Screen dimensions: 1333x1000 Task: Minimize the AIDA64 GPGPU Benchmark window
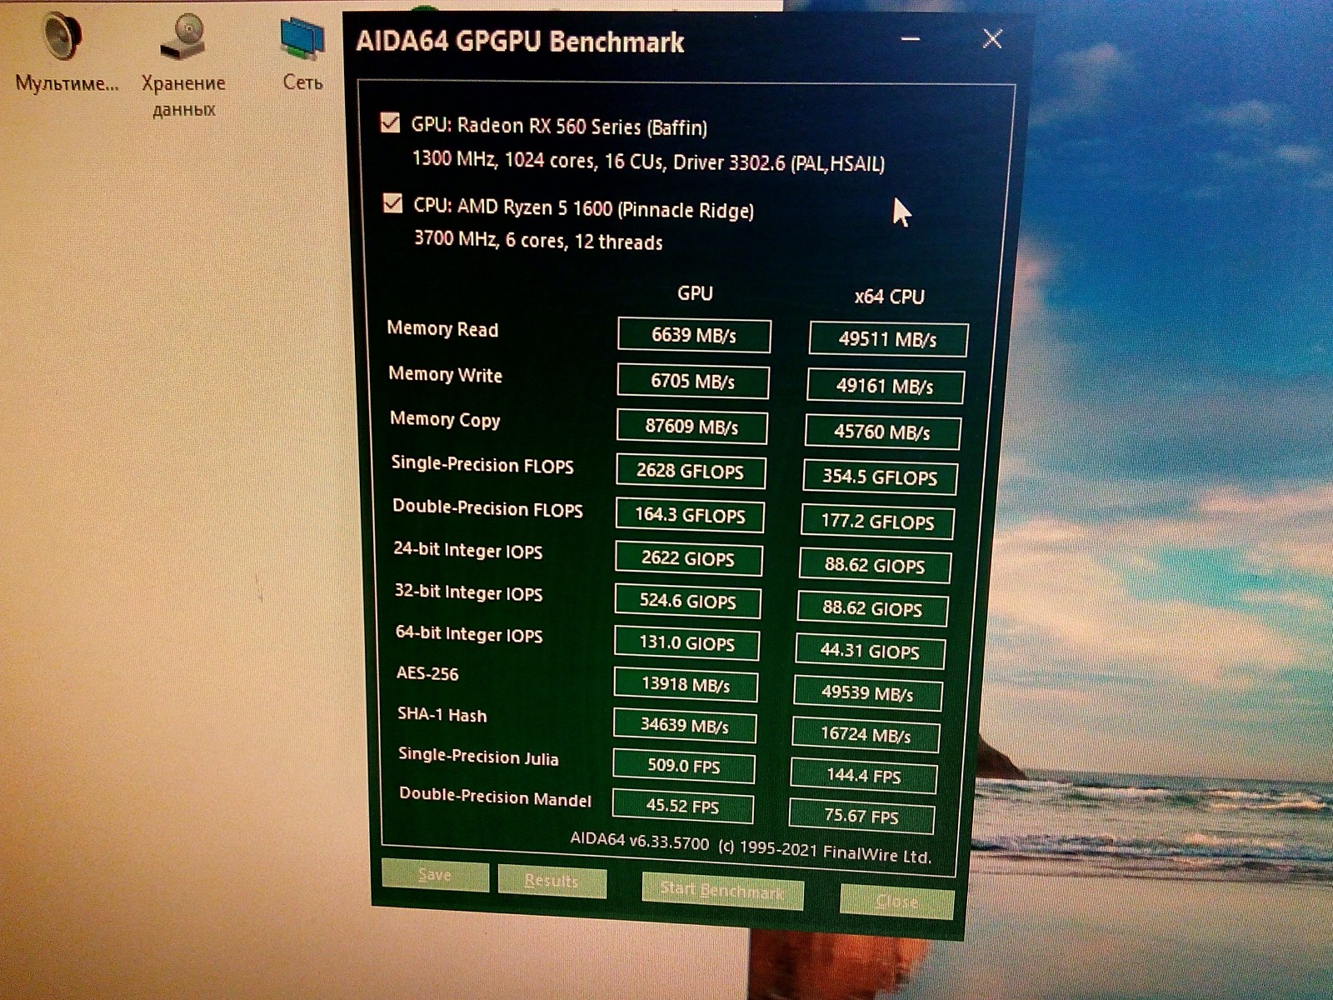point(911,38)
